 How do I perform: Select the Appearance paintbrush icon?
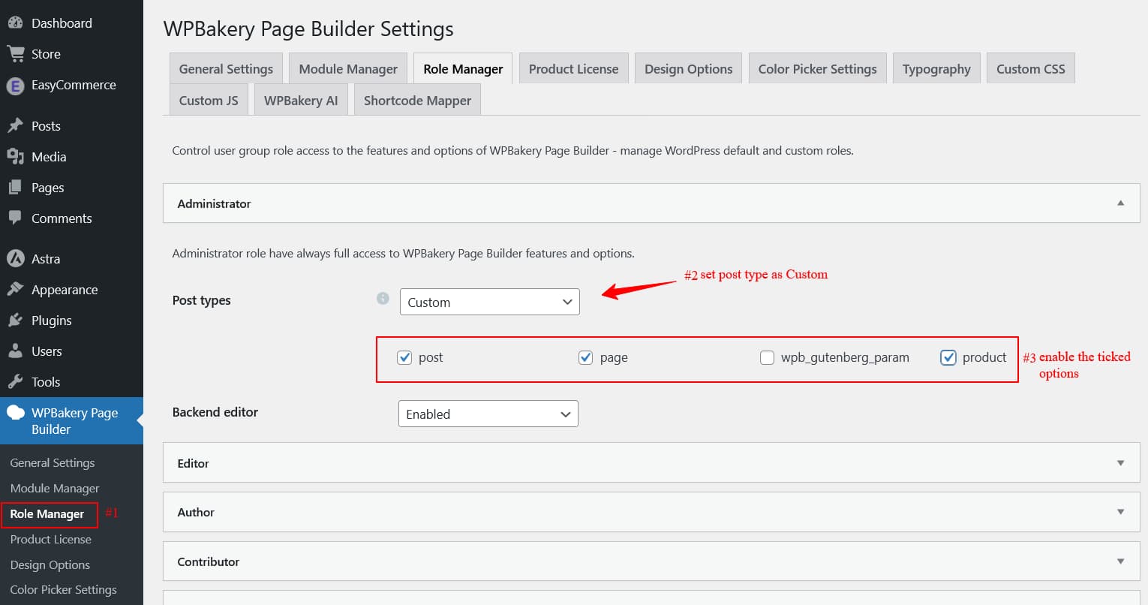pyautogui.click(x=17, y=289)
